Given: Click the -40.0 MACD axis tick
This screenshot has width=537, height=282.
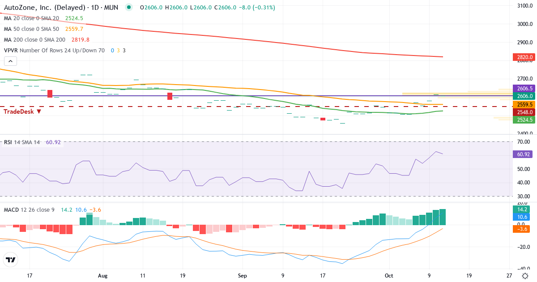Looking at the screenshot, I should point(524,269).
